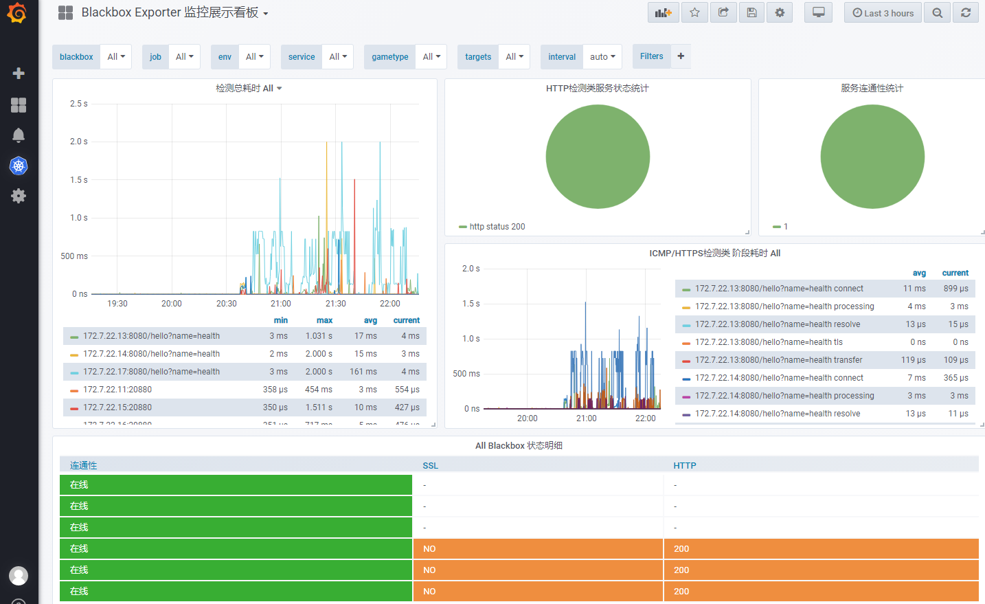Open the ICMP/HTTPS检测类 阶段耗时 panel title
Screen dimensions: 985x604
point(714,253)
